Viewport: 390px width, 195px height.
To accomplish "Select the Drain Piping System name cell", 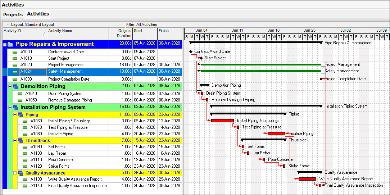I will (x=78, y=94).
